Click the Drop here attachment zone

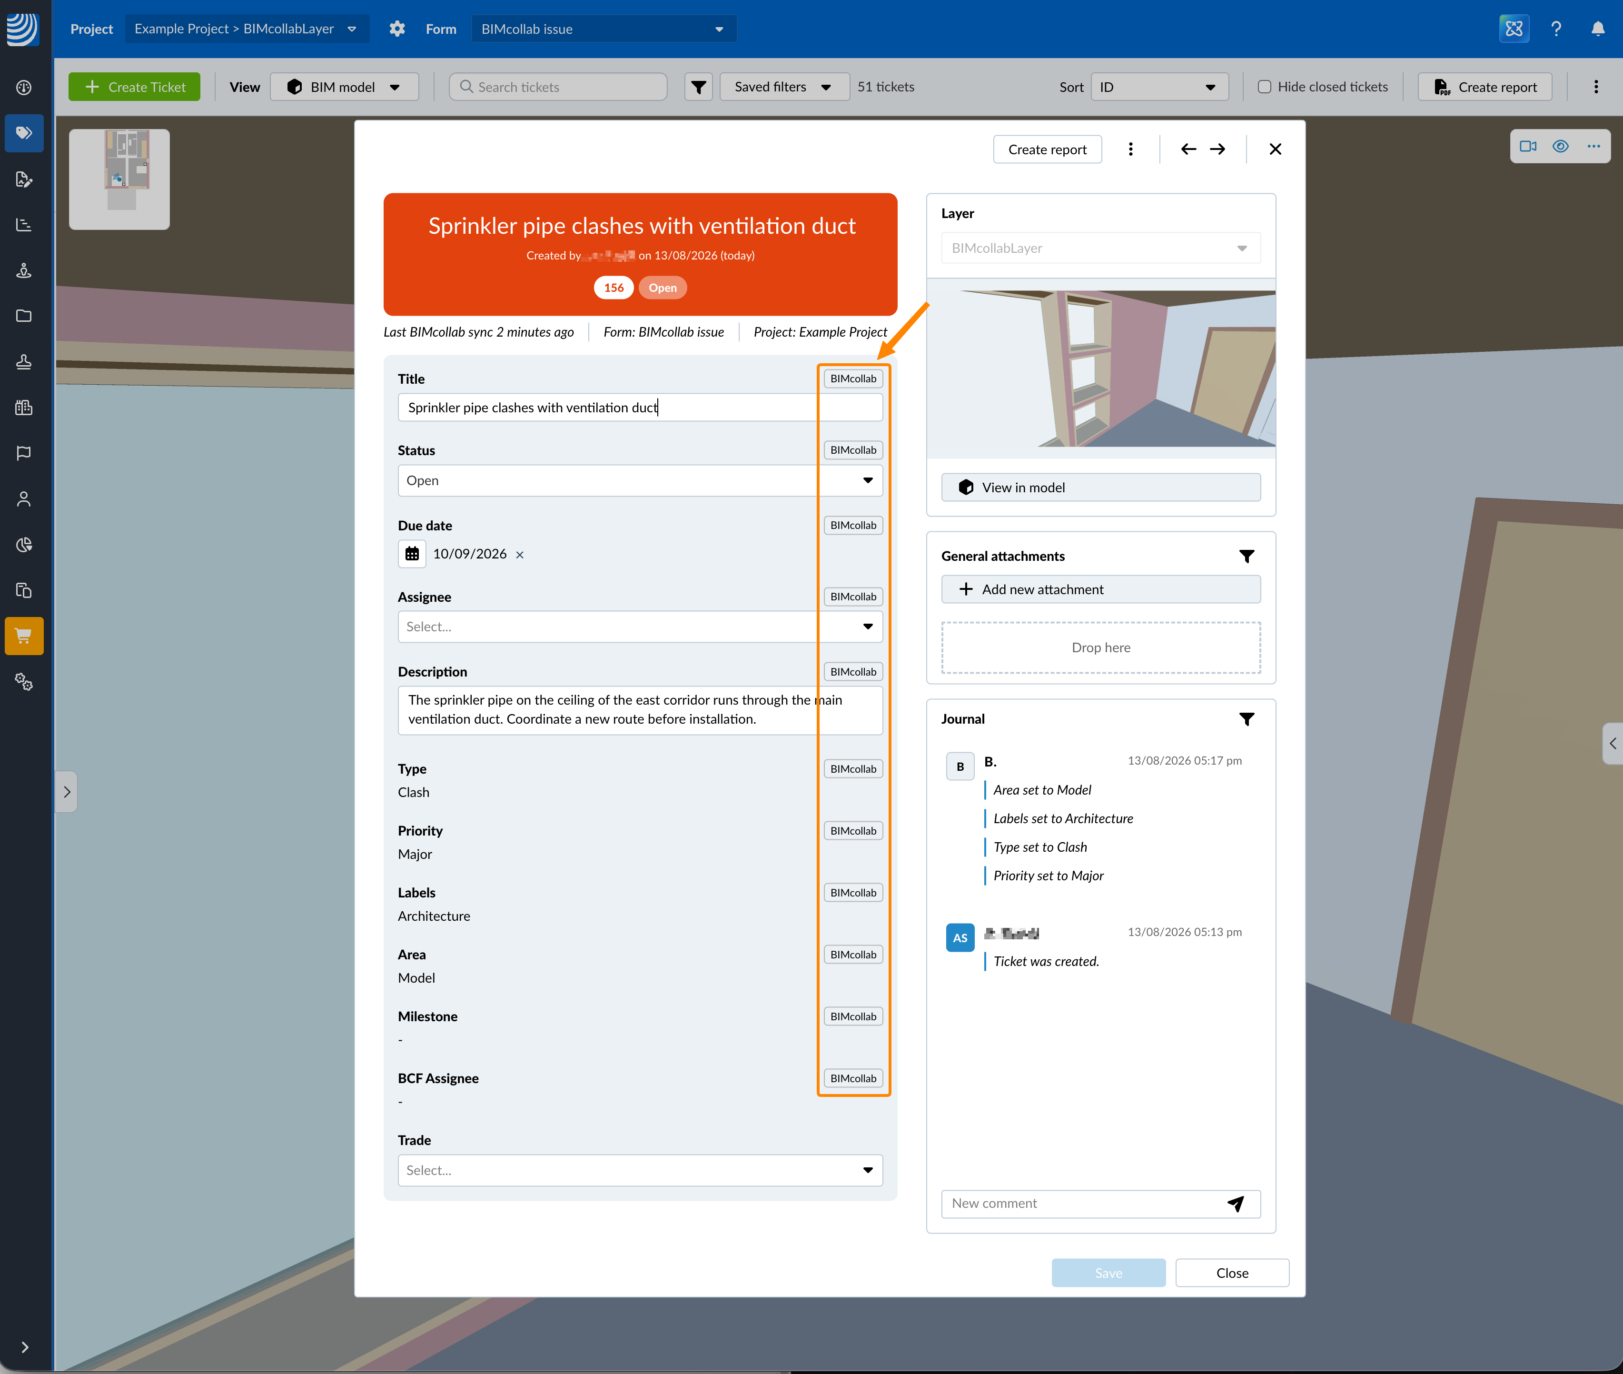[x=1100, y=648]
